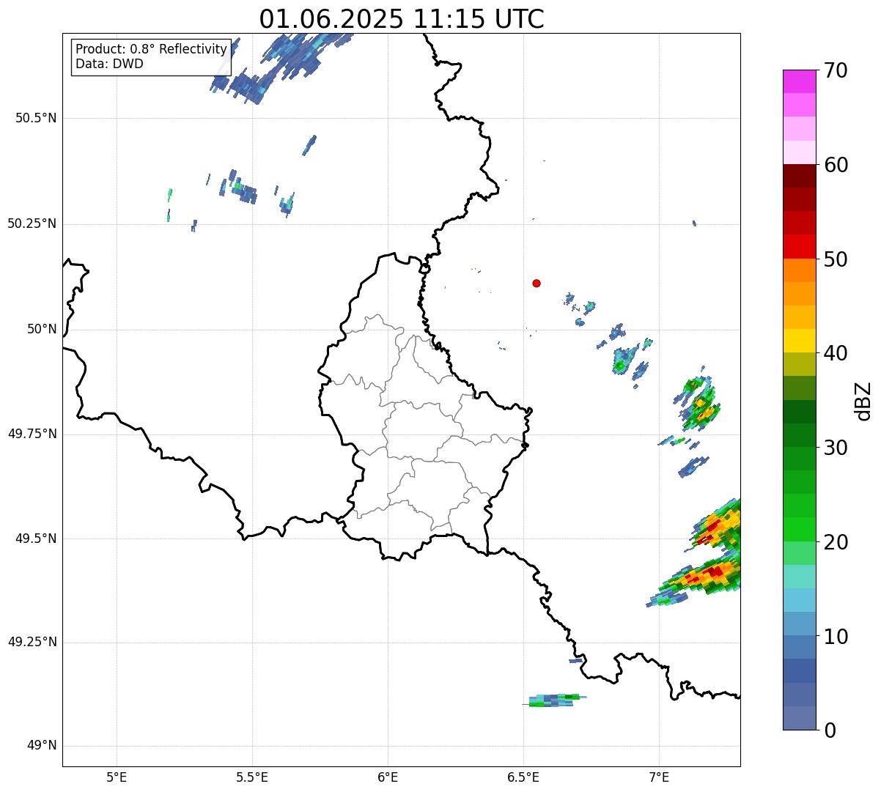Click the title "01.06.2025 11:15 UTC"
This screenshot has height=792, width=881.
402,18
